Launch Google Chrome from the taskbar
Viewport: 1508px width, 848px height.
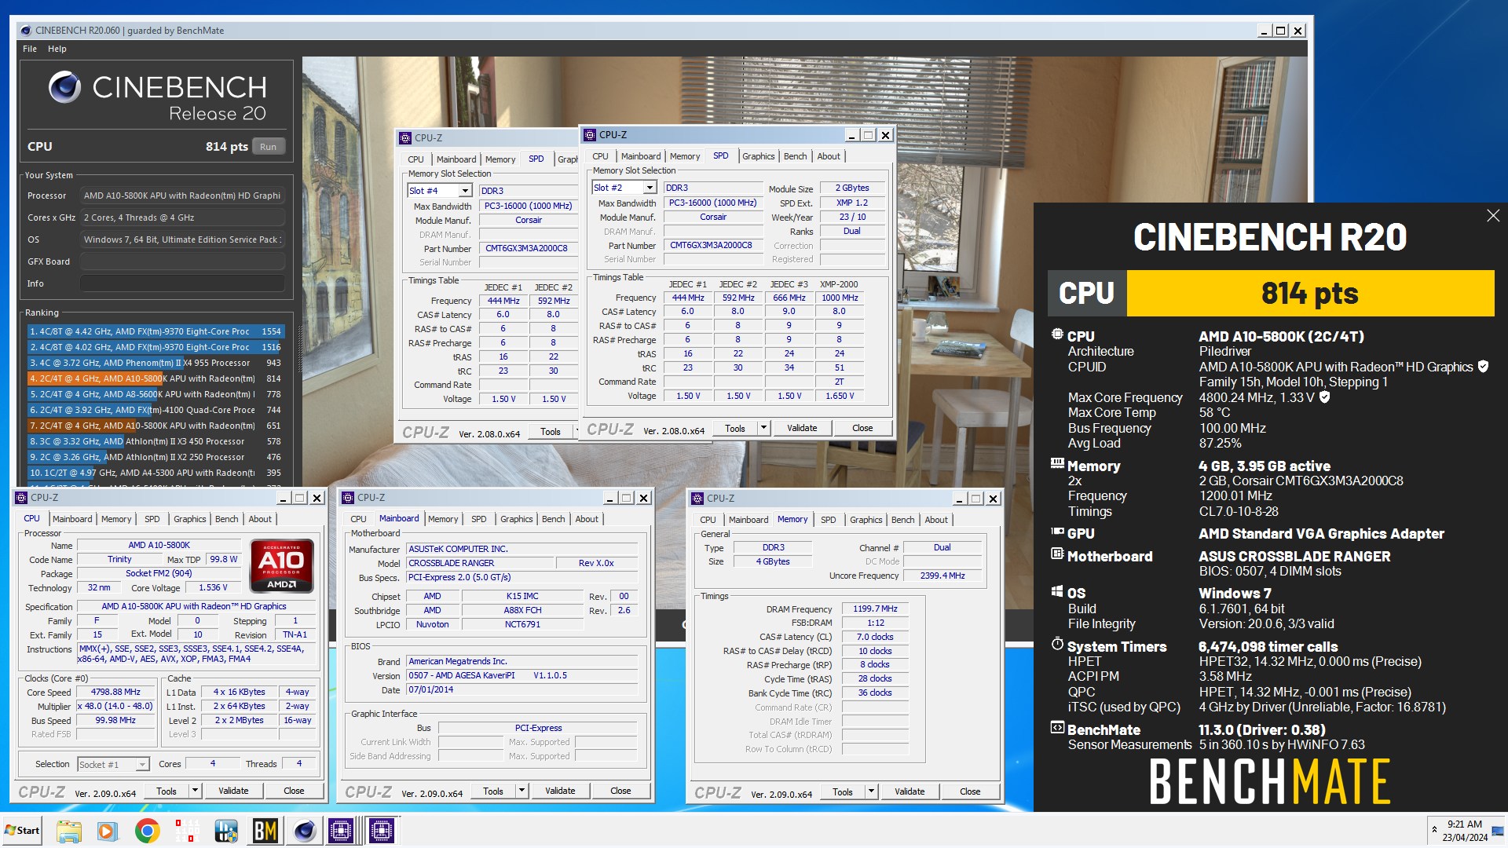(x=147, y=831)
